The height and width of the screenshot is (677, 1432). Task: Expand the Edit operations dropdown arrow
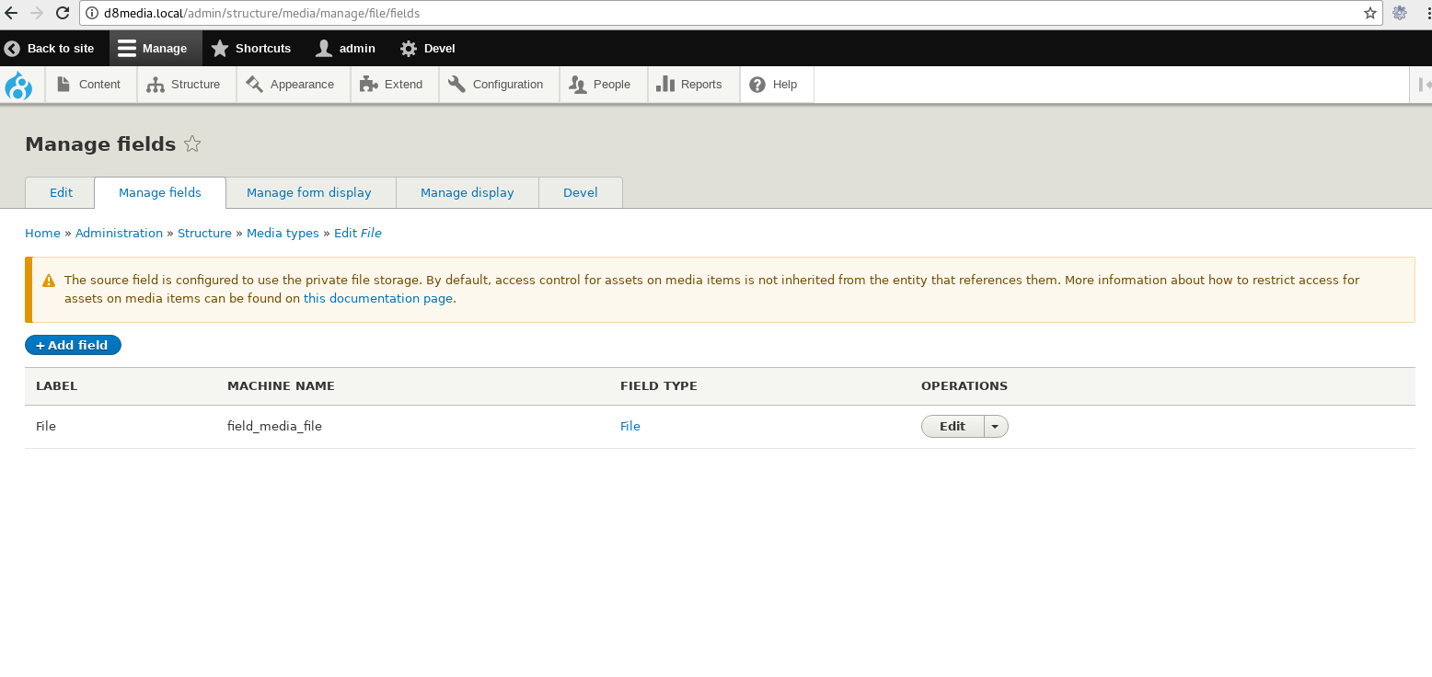click(x=994, y=426)
